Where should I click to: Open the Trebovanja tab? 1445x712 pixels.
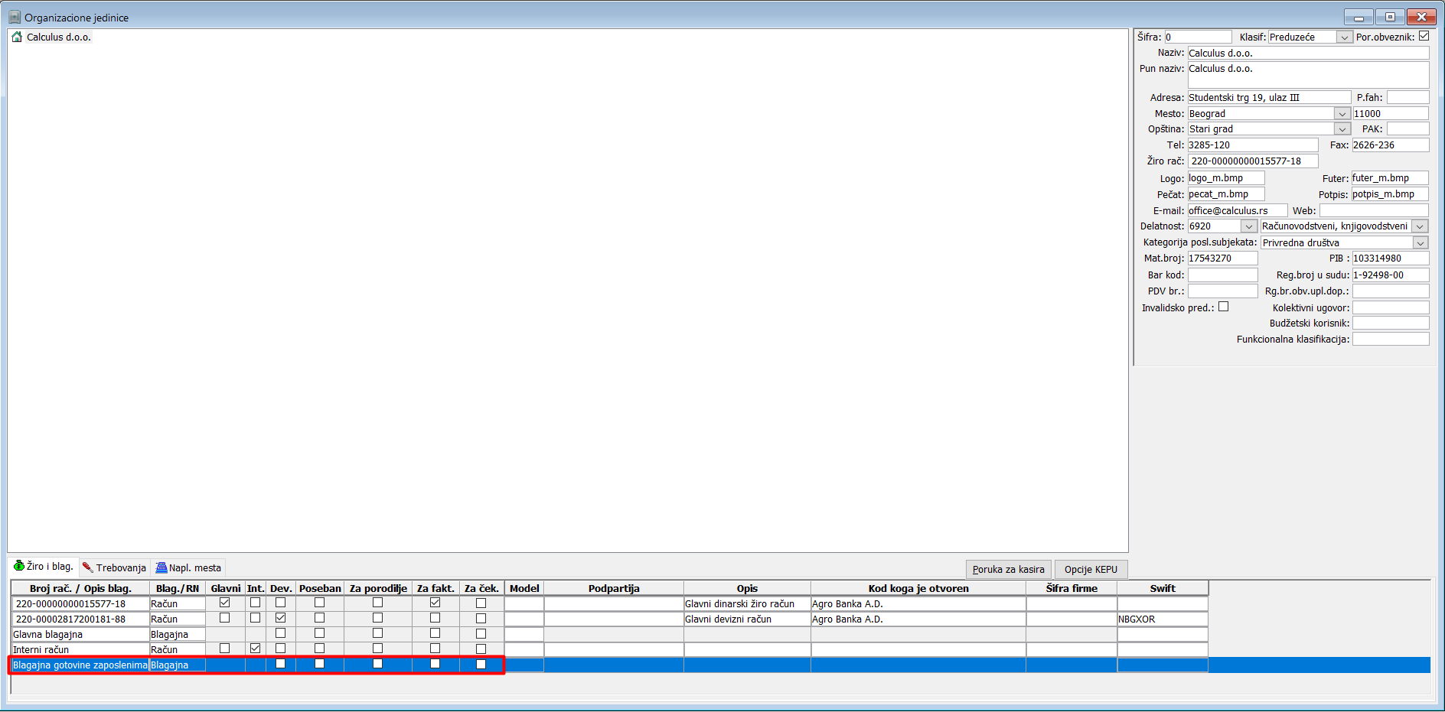tap(114, 567)
